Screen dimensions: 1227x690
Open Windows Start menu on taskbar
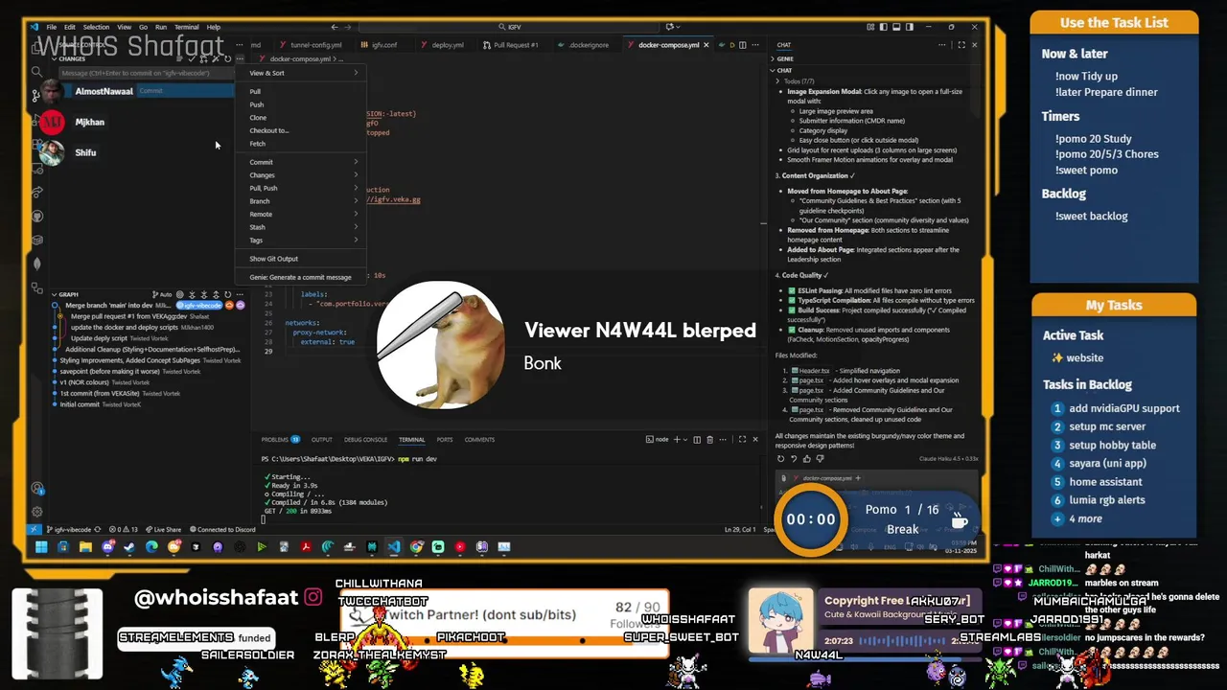coord(41,546)
